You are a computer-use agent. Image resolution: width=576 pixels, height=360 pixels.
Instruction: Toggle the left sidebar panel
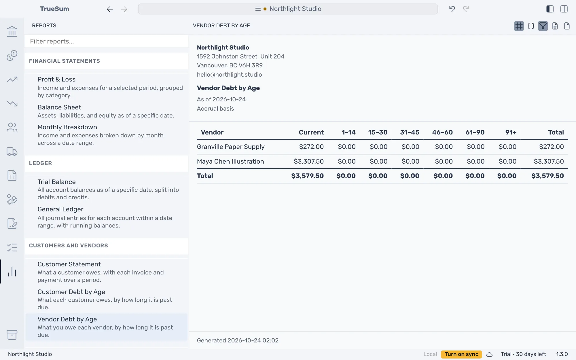point(550,9)
